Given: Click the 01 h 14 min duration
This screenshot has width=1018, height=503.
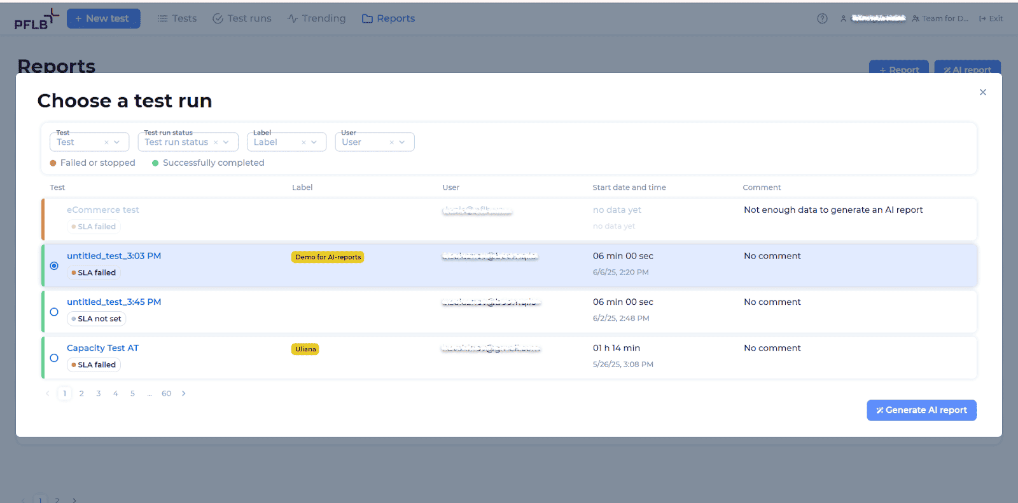Looking at the screenshot, I should (617, 348).
